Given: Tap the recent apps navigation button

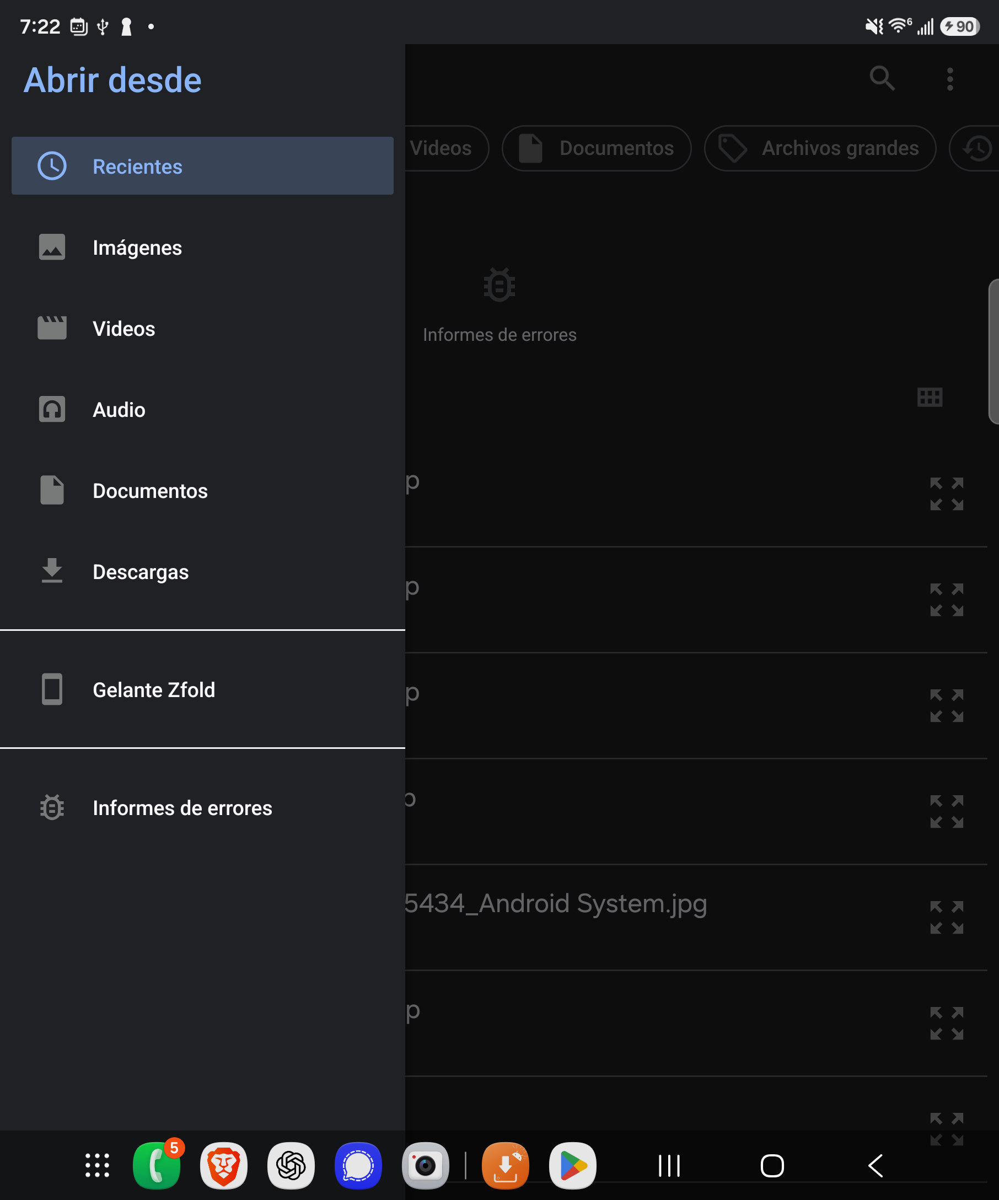Looking at the screenshot, I should point(669,1166).
